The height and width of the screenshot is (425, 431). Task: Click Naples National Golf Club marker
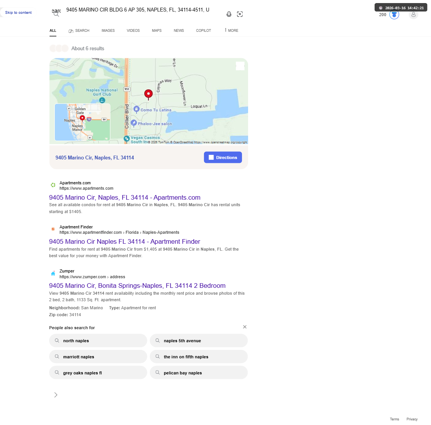[102, 100]
